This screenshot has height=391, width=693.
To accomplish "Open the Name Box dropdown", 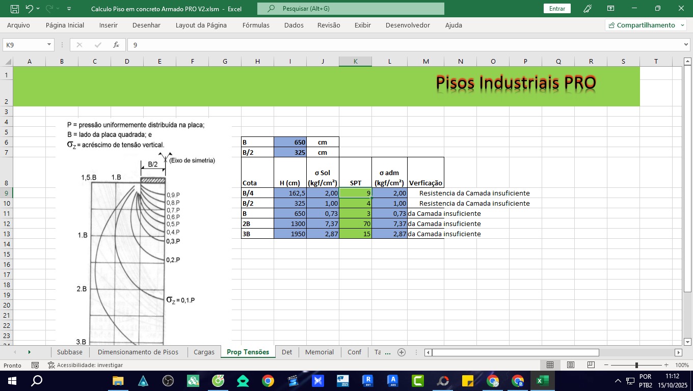I will pos(49,45).
